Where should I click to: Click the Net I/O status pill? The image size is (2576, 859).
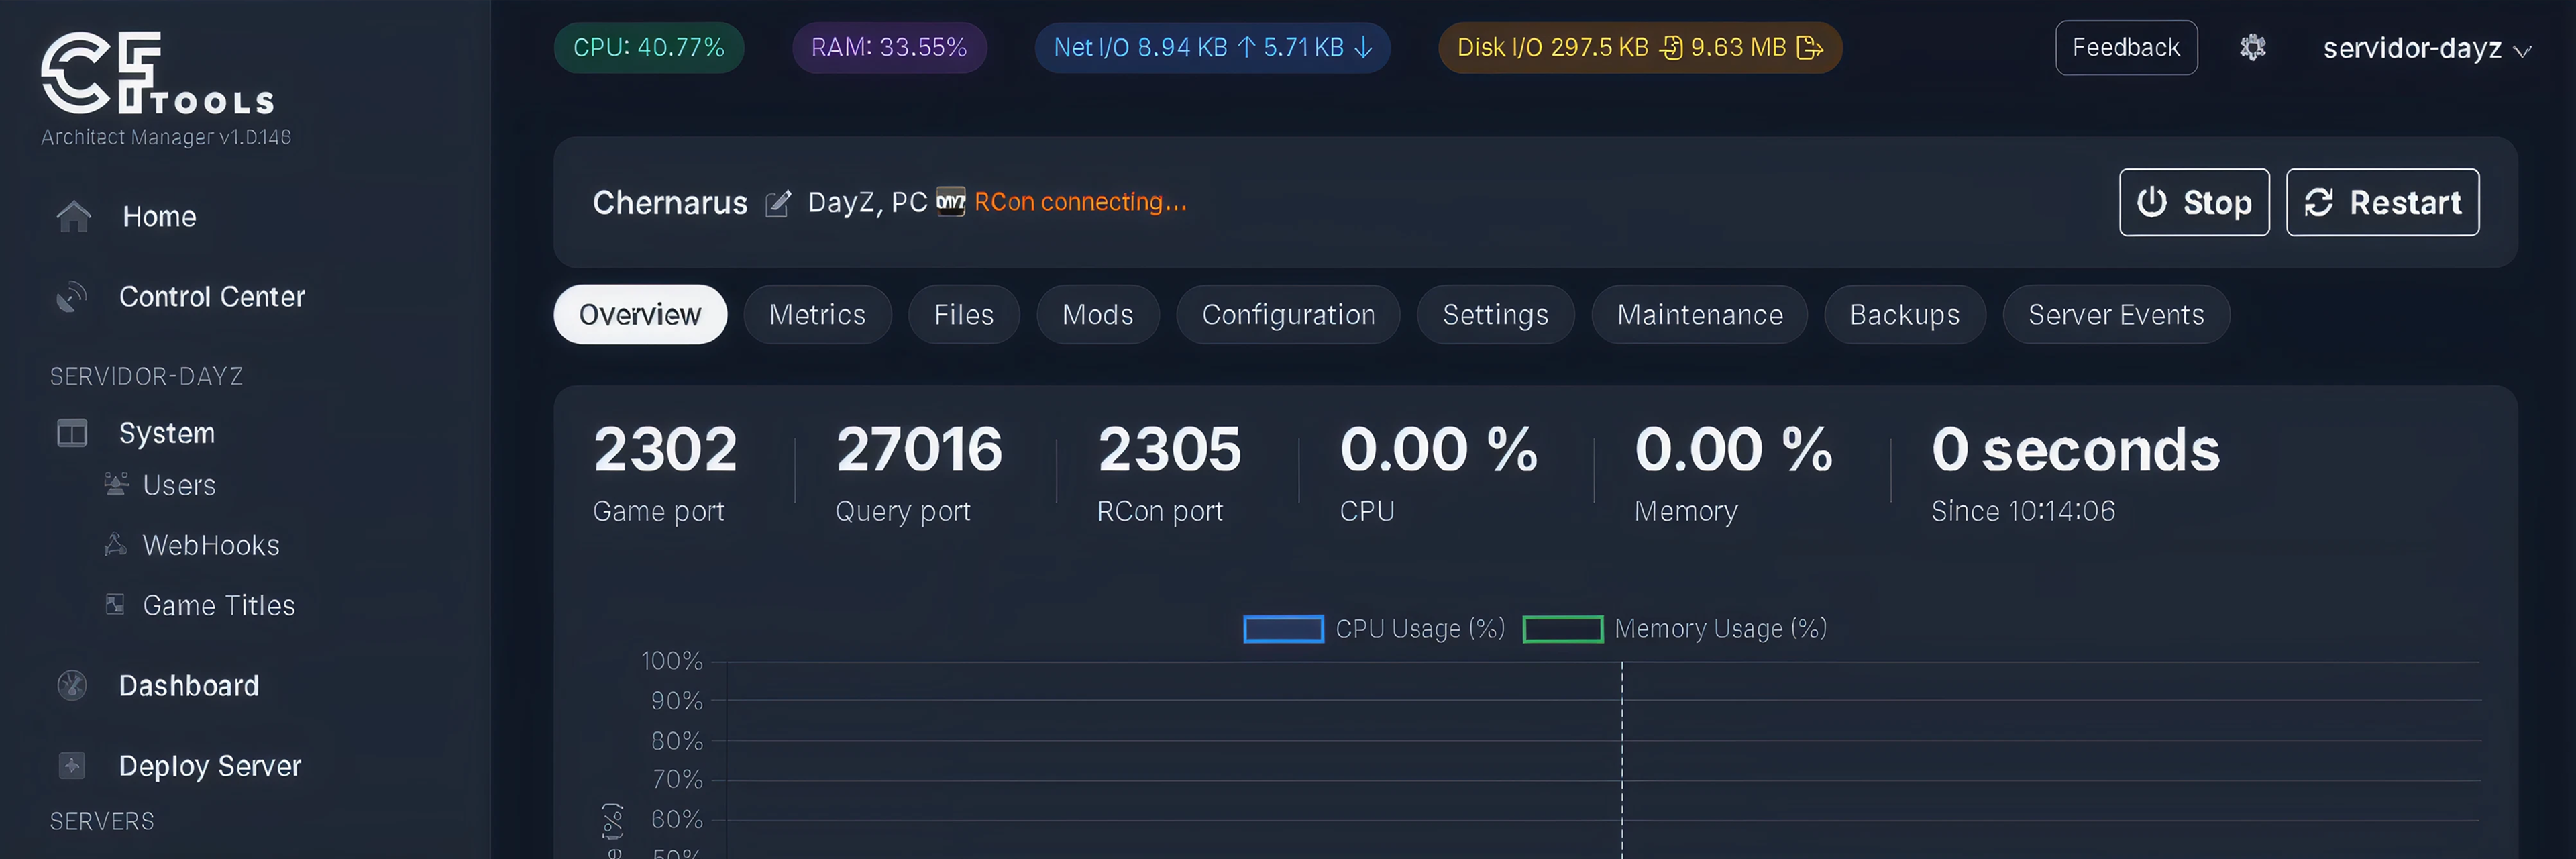[1212, 47]
